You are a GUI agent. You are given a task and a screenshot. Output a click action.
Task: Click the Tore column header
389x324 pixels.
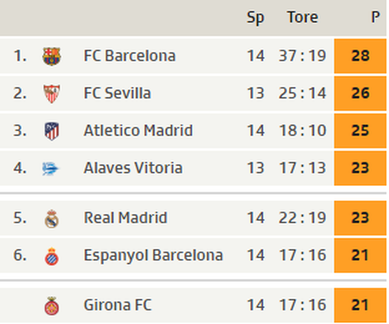click(302, 17)
